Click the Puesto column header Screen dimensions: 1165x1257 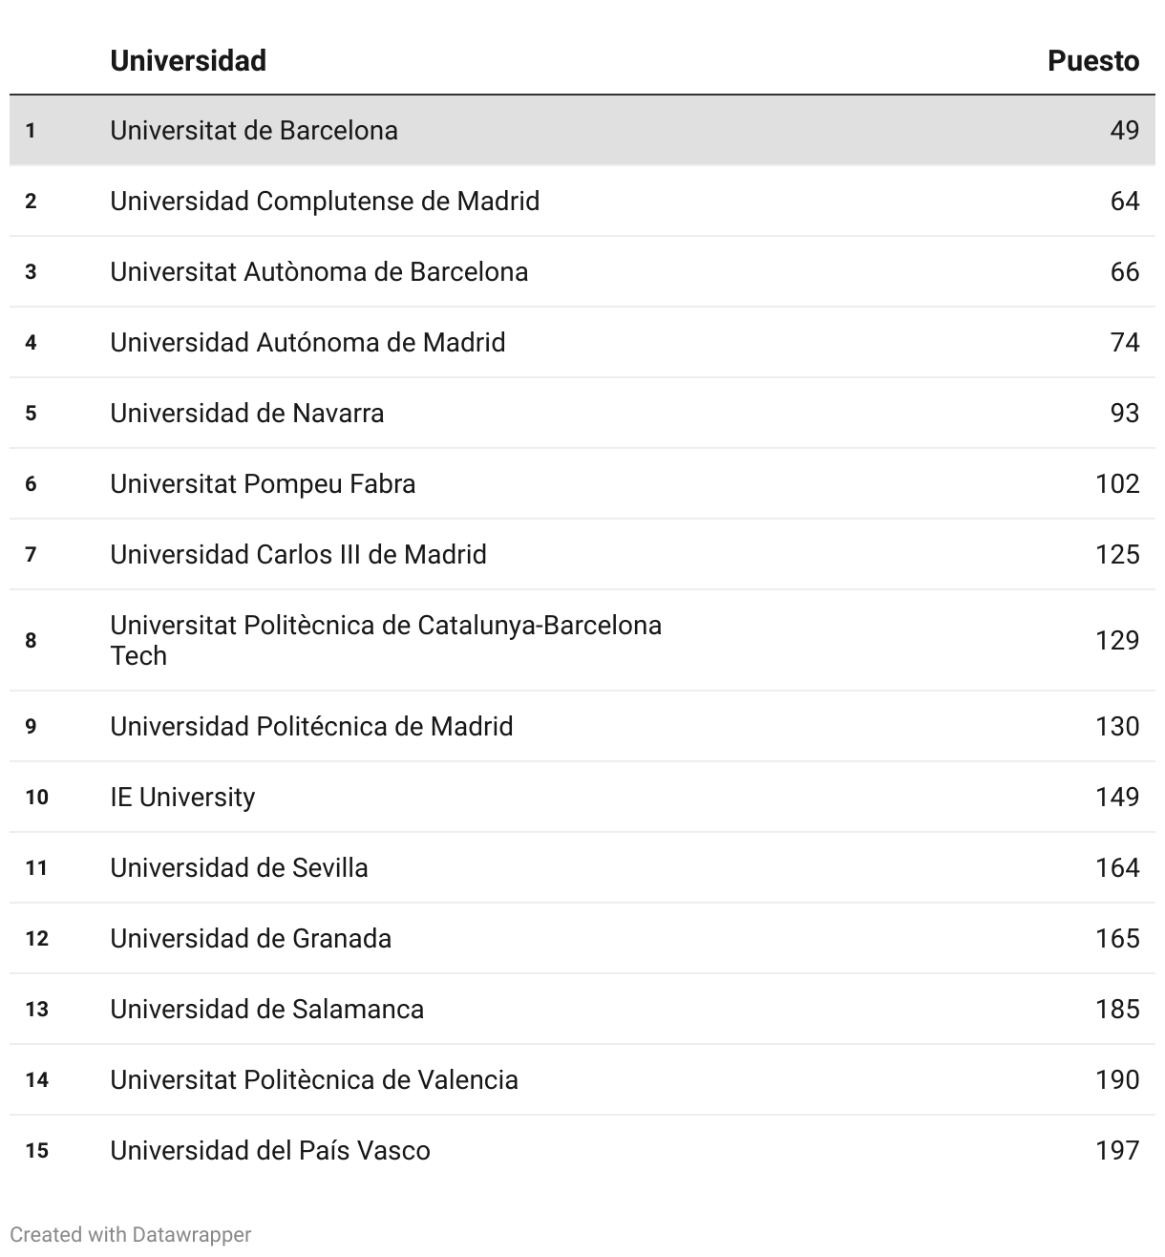coord(1093,60)
